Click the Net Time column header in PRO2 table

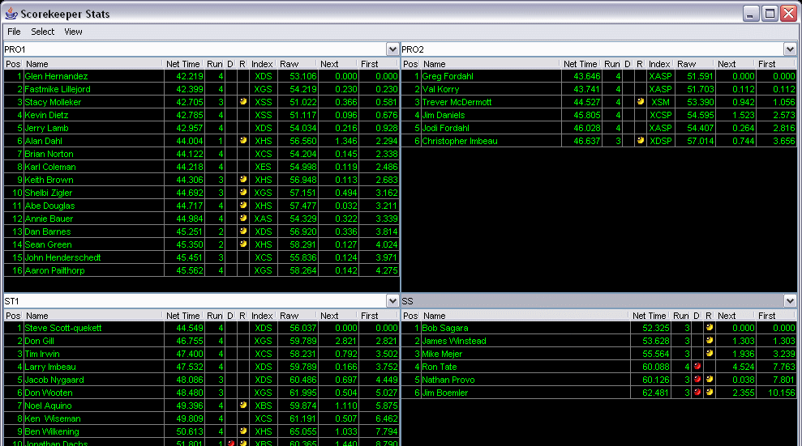pyautogui.click(x=581, y=64)
